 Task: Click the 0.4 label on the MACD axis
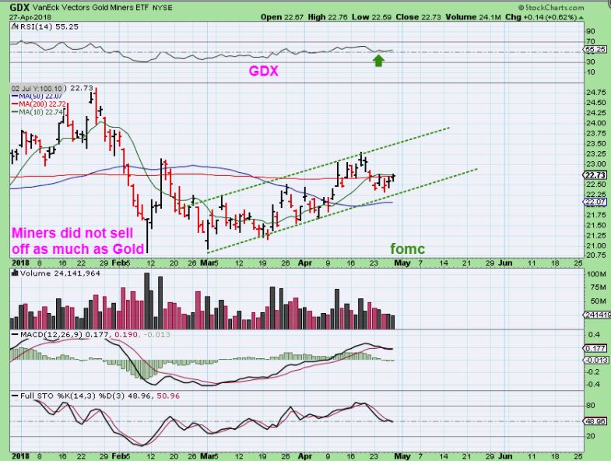[595, 335]
